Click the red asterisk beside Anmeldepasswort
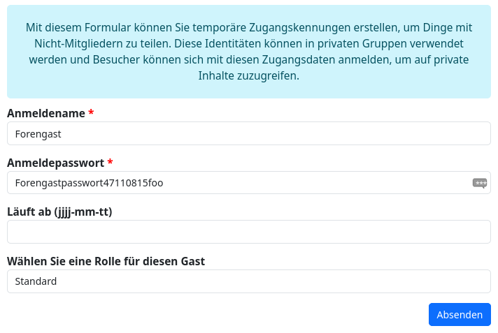The image size is (498, 333). tap(110, 163)
